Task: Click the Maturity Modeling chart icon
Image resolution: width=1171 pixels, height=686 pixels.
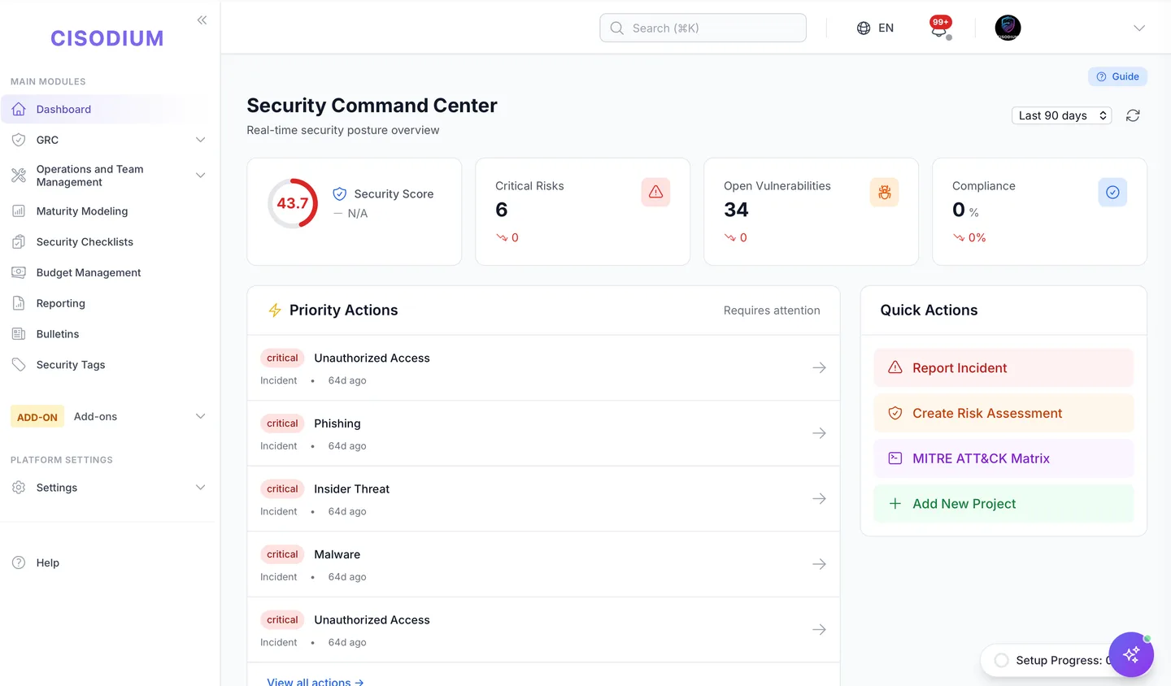Action: [x=19, y=211]
